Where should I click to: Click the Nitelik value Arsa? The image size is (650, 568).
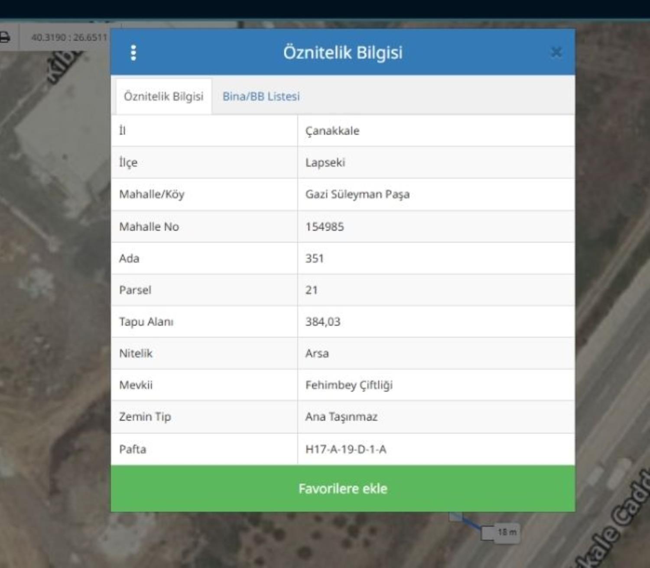[317, 353]
